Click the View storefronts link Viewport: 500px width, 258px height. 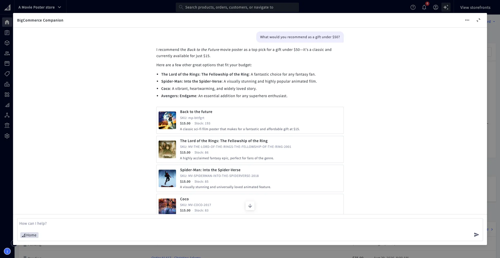(x=475, y=8)
